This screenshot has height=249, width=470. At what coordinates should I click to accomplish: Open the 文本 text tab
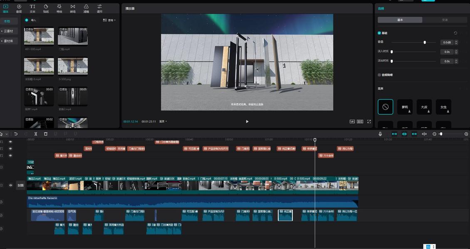32,9
